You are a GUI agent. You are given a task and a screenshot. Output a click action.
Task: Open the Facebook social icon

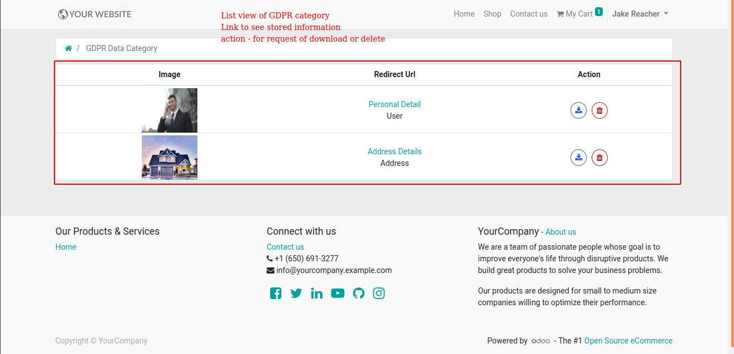pyautogui.click(x=276, y=294)
